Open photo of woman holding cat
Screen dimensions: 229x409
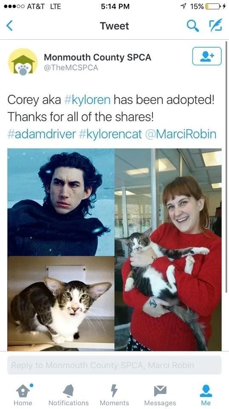[168, 250]
